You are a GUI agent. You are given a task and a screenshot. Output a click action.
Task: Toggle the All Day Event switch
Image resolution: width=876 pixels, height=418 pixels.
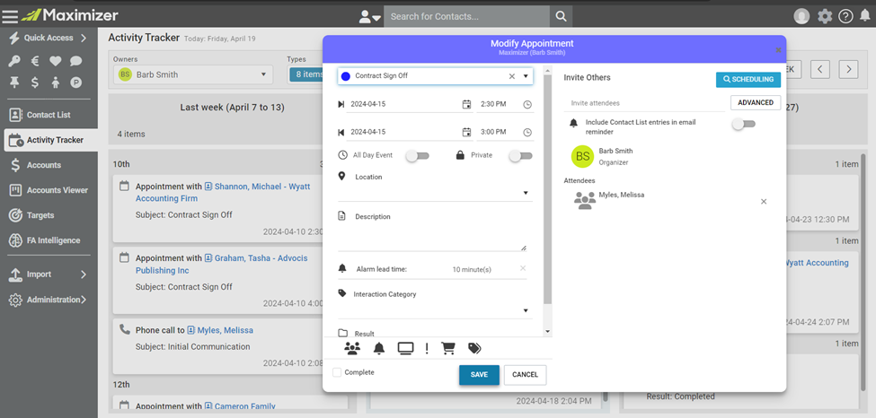417,156
